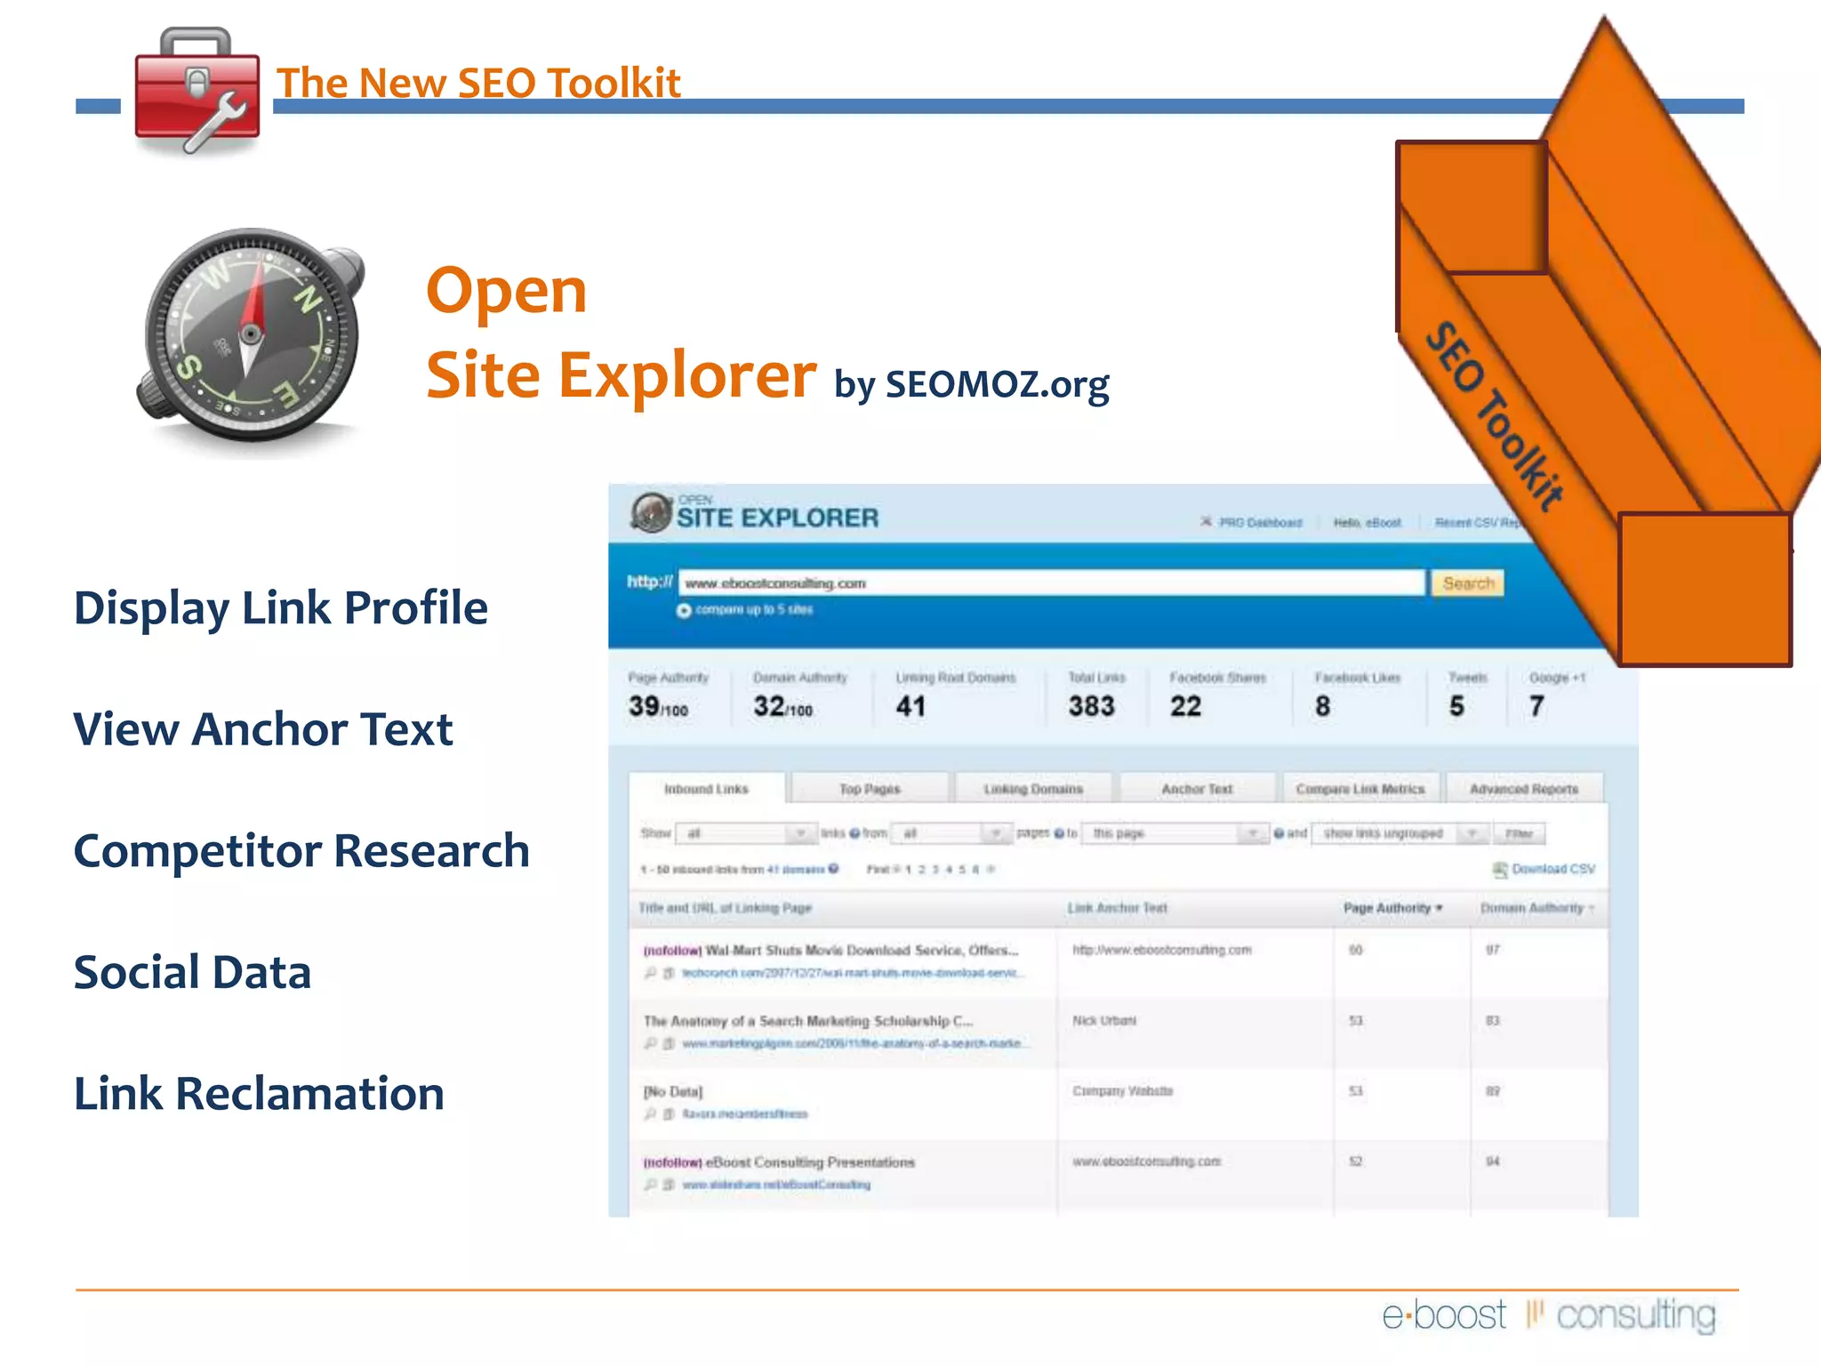Image resolution: width=1821 pixels, height=1366 pixels.
Task: Open the techcrunch.com linking page URL
Action: 854,973
